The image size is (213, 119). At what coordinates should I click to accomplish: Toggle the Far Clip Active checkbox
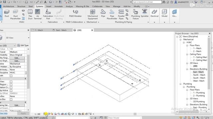coord(11,91)
